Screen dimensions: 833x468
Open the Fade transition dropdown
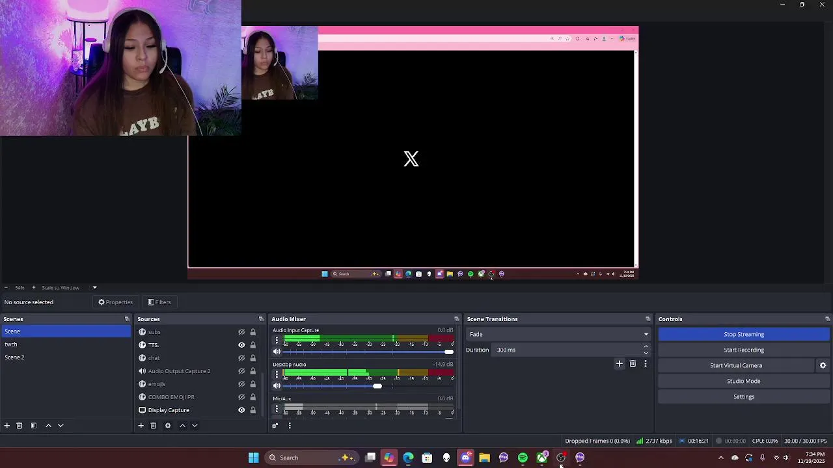pyautogui.click(x=558, y=334)
